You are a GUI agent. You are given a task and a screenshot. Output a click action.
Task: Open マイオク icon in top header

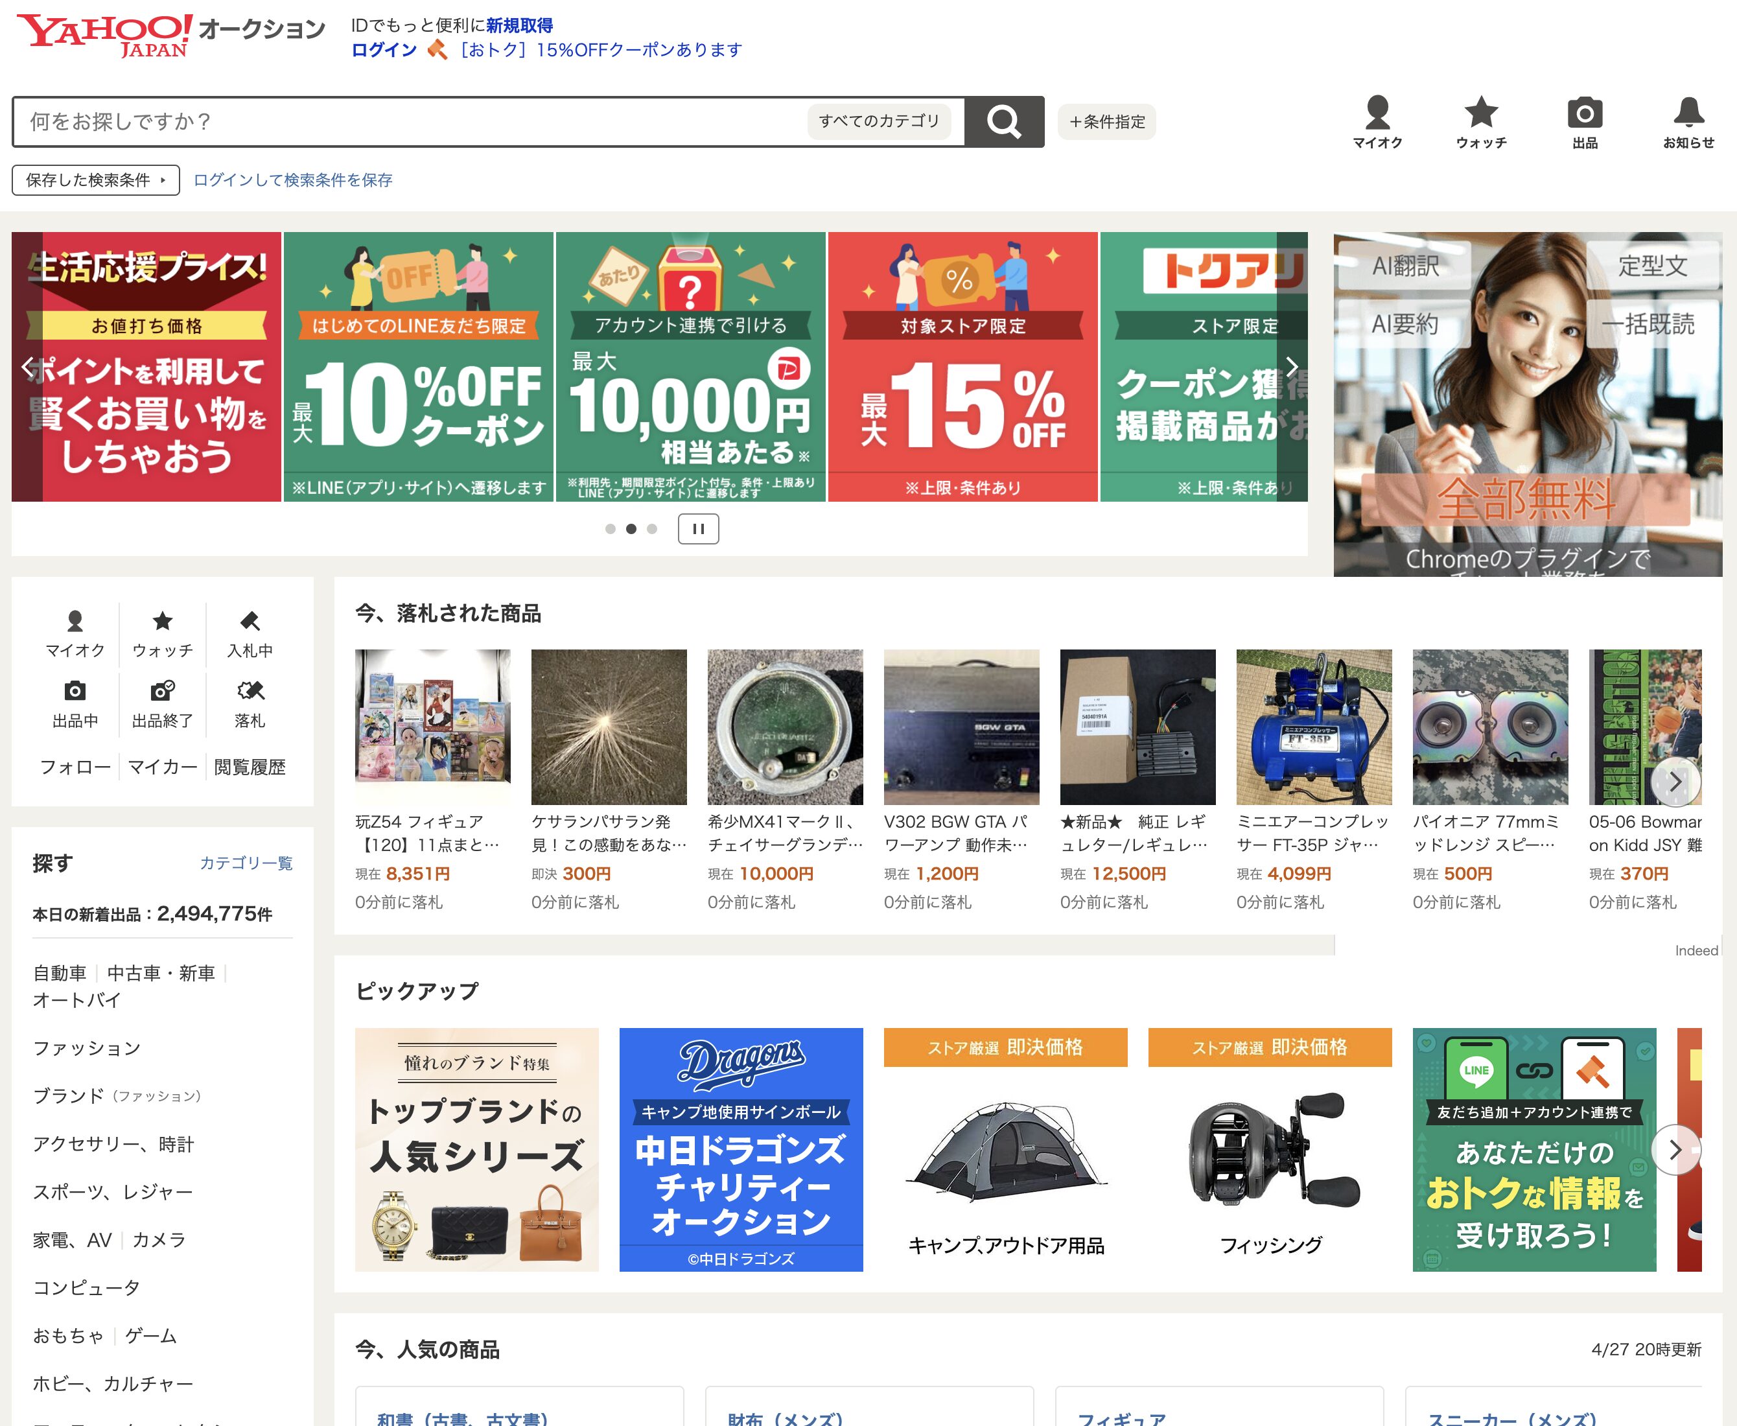point(1377,123)
